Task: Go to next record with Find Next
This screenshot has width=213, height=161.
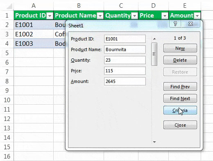Action: 180,98
